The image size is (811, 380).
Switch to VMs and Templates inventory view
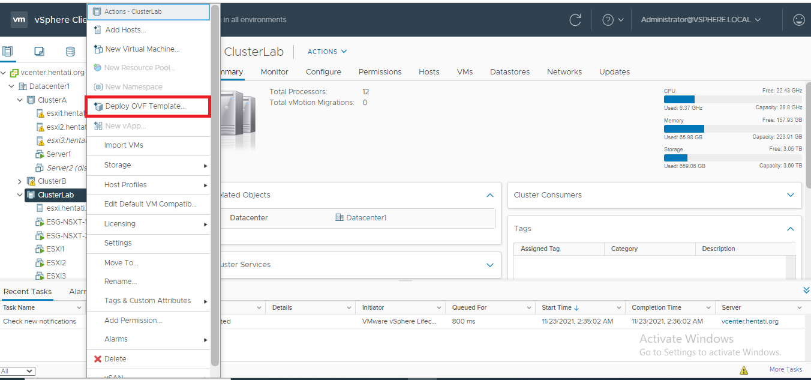pos(39,52)
